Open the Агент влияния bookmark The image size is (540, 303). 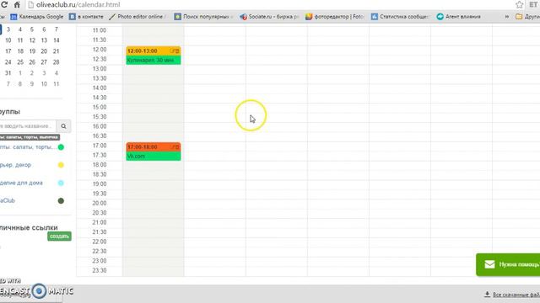458,17
